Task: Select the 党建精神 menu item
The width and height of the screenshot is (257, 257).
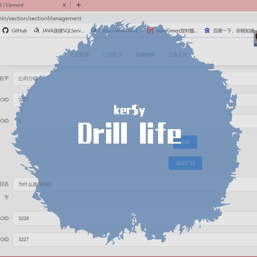Action: click(145, 54)
